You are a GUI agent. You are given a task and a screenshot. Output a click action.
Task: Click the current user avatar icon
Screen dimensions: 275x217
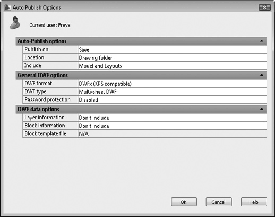click(15, 23)
